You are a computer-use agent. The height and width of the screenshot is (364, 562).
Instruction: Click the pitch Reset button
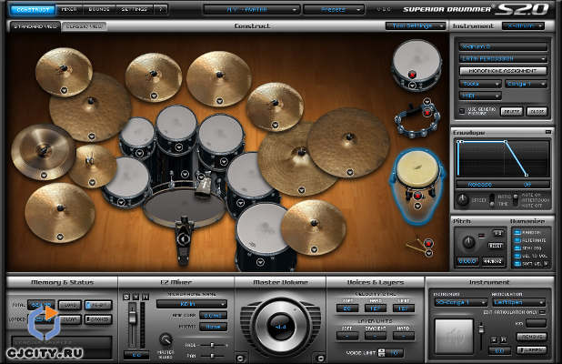click(496, 246)
